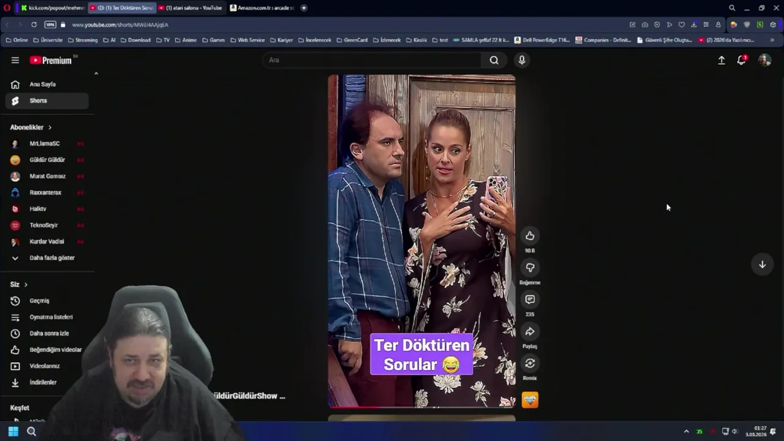Click the search magnifier button

click(494, 60)
